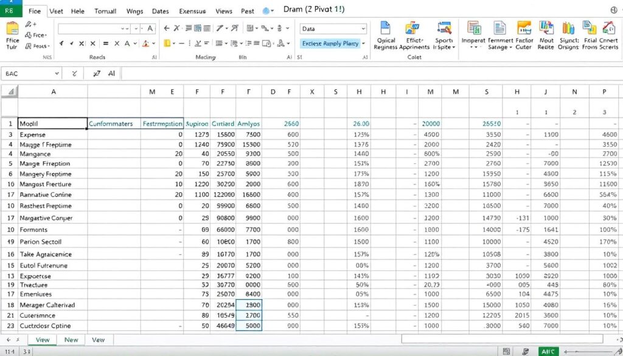Select cell A1 containing Moglil
Viewport: 623px width, 356px height.
click(52, 123)
